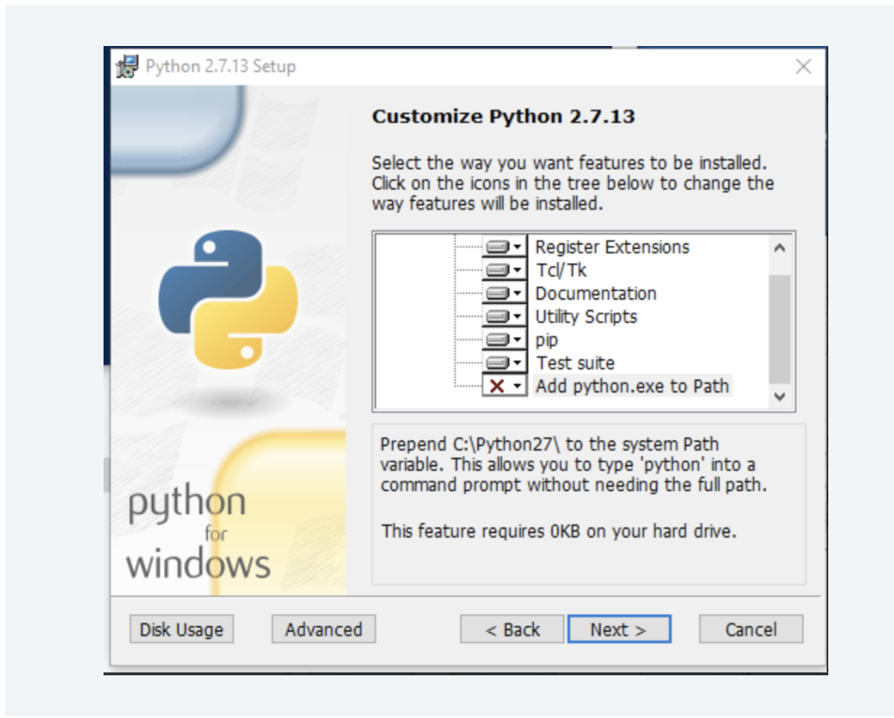Screen dimensions: 894x718
Task: Open install-state dropdown for Documentation
Action: (x=504, y=293)
